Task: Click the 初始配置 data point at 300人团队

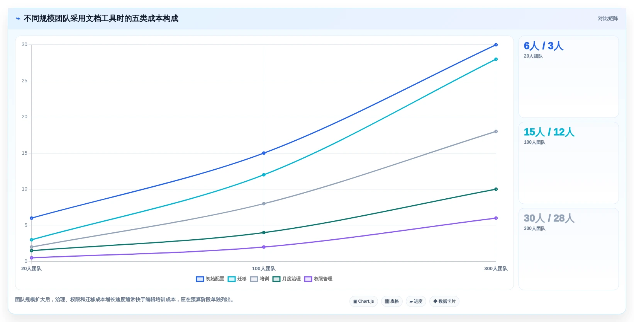Action: (496, 45)
